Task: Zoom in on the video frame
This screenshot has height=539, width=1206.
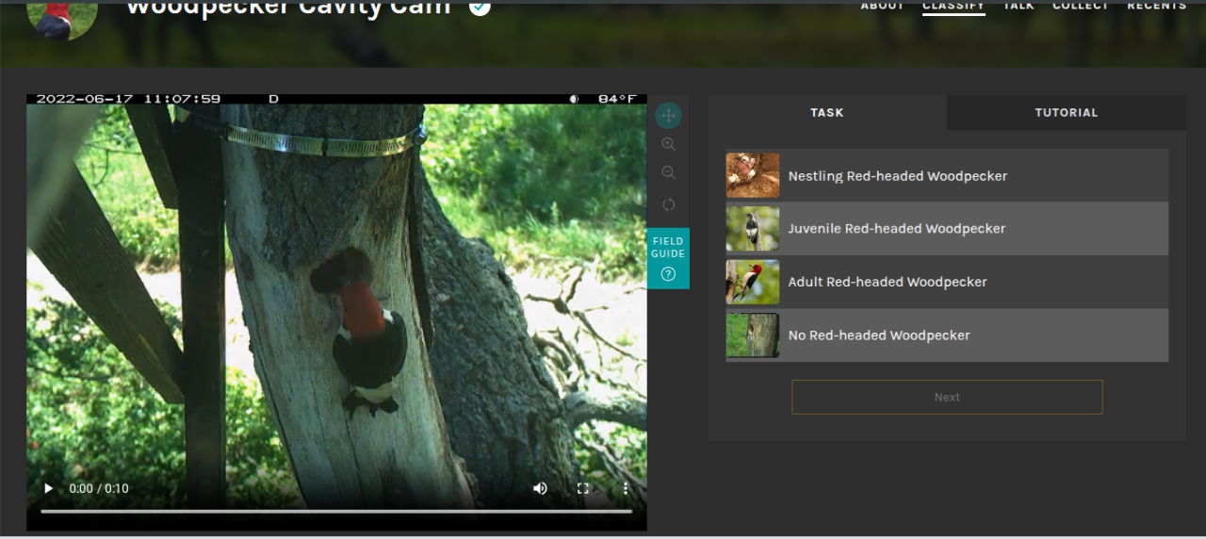Action: 668,144
